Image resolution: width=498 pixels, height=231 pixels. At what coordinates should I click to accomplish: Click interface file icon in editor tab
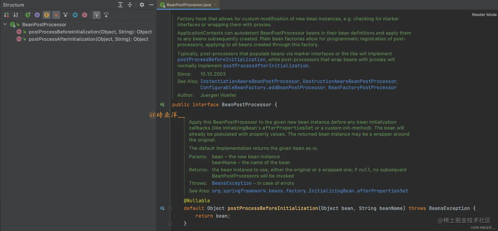click(162, 5)
